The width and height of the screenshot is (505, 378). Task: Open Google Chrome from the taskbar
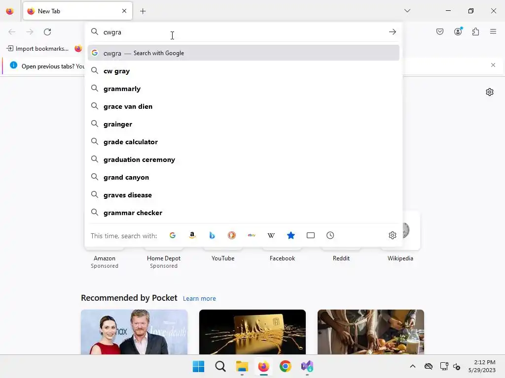click(286, 366)
